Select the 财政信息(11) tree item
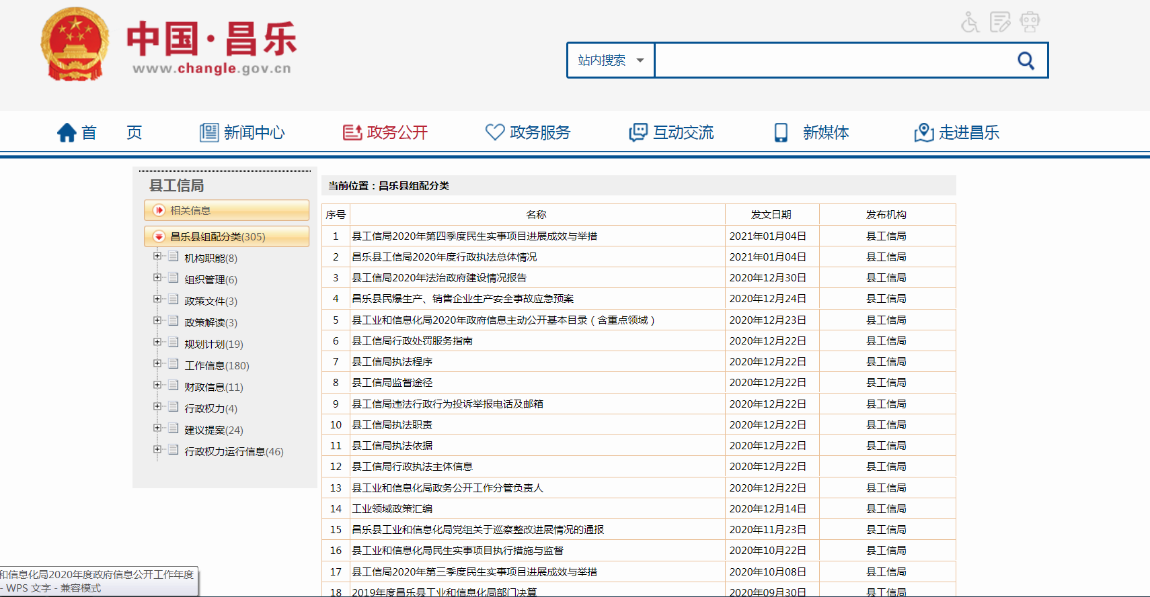1150x597 pixels. pyautogui.click(x=213, y=387)
